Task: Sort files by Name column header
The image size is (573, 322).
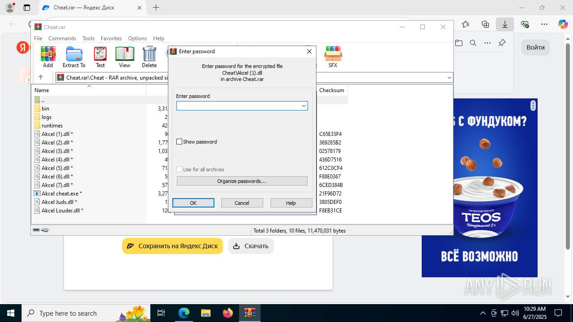Action: 90,90
